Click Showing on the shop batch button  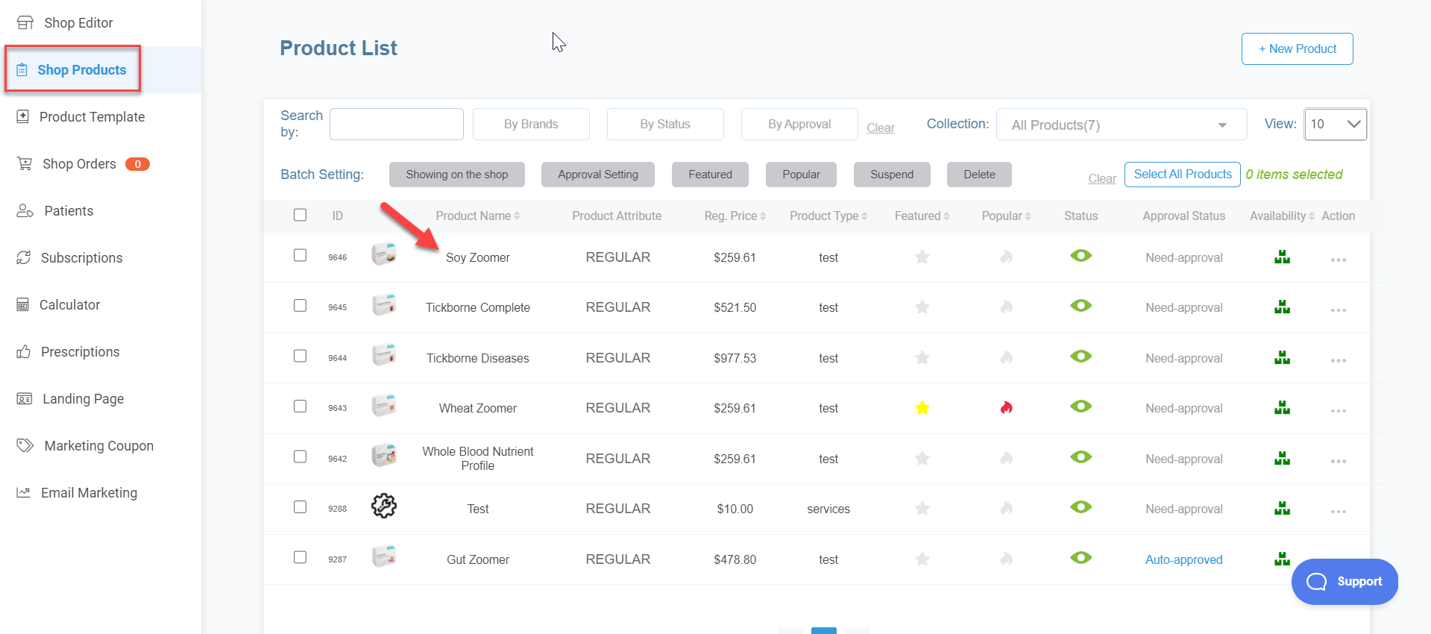(x=457, y=175)
